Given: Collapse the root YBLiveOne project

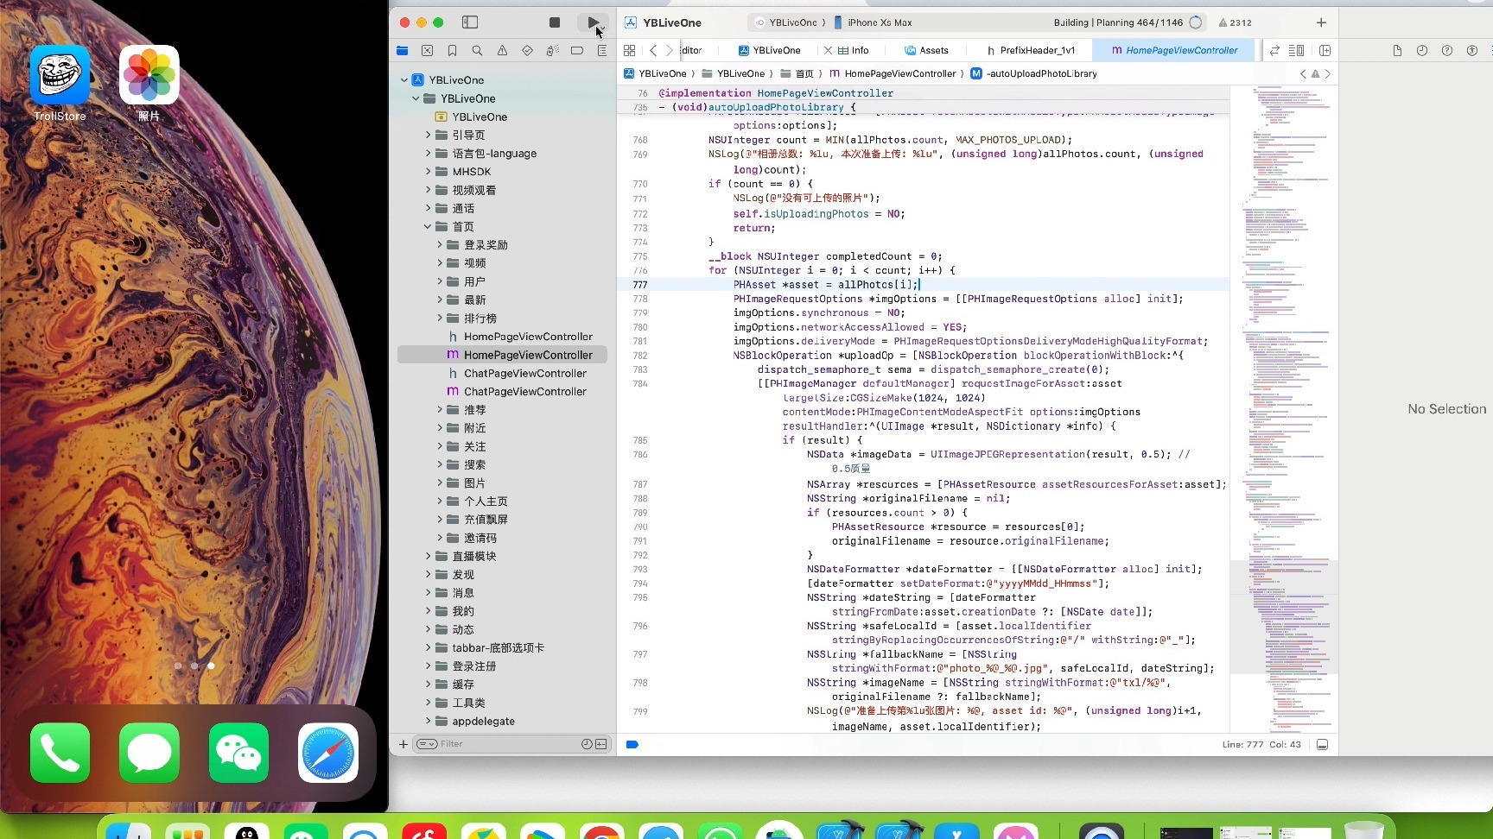Looking at the screenshot, I should point(403,80).
